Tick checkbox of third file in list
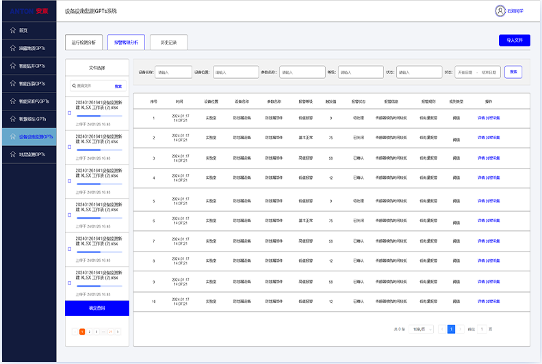 (70, 181)
